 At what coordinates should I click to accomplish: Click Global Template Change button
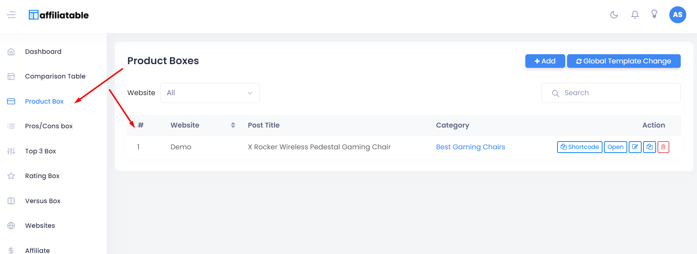[624, 61]
